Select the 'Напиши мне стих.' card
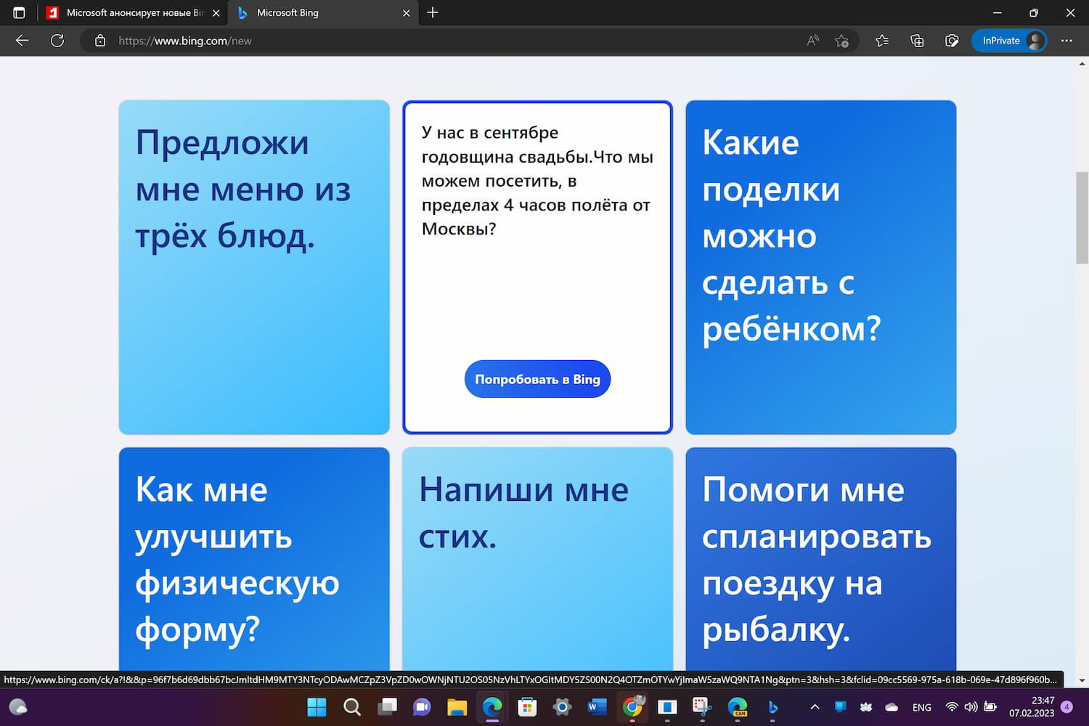1089x726 pixels. click(x=537, y=559)
